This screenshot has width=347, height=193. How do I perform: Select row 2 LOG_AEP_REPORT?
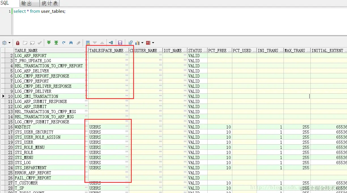(51, 55)
